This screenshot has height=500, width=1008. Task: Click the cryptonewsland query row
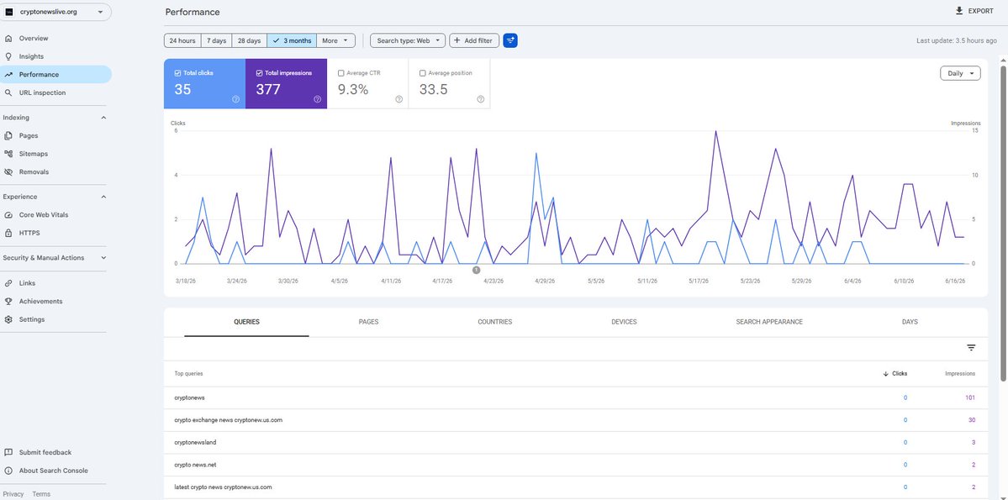pyautogui.click(x=575, y=443)
